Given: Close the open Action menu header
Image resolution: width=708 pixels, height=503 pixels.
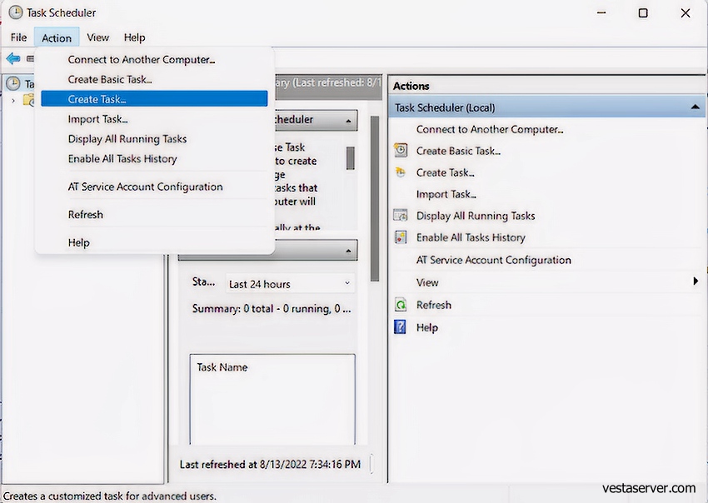Looking at the screenshot, I should 57,38.
